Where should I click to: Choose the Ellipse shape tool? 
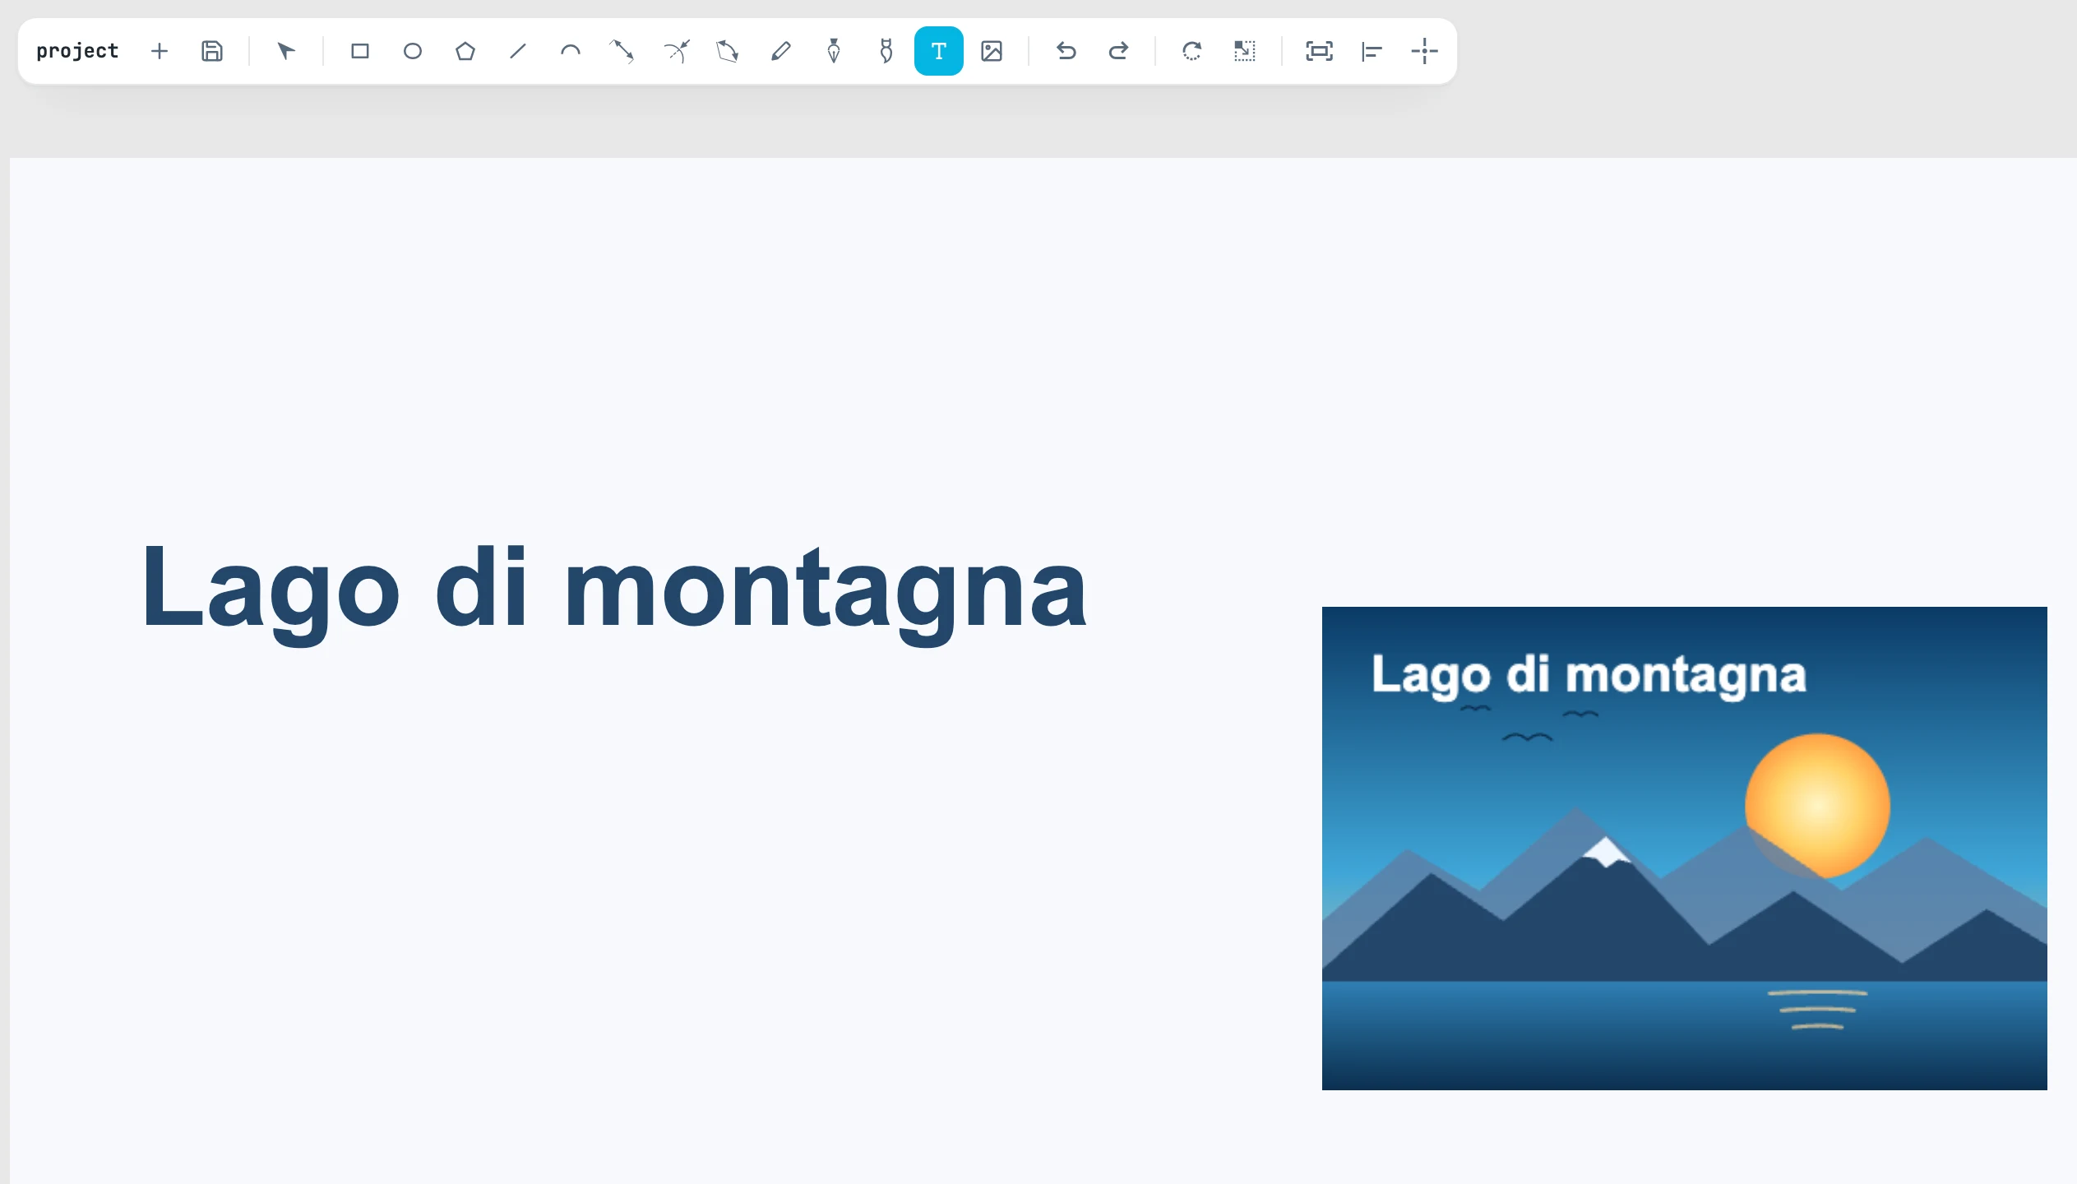click(413, 51)
